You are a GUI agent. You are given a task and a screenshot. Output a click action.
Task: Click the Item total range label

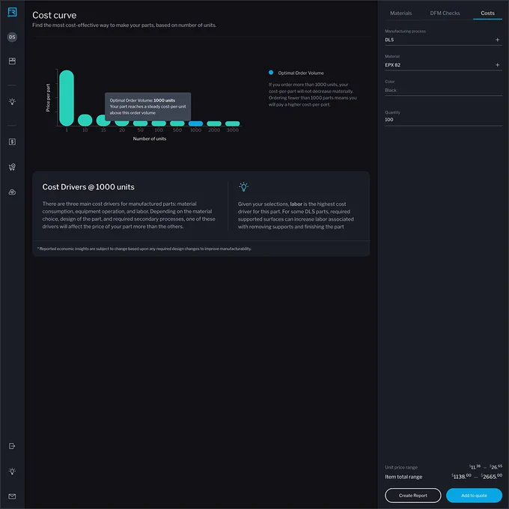click(403, 477)
